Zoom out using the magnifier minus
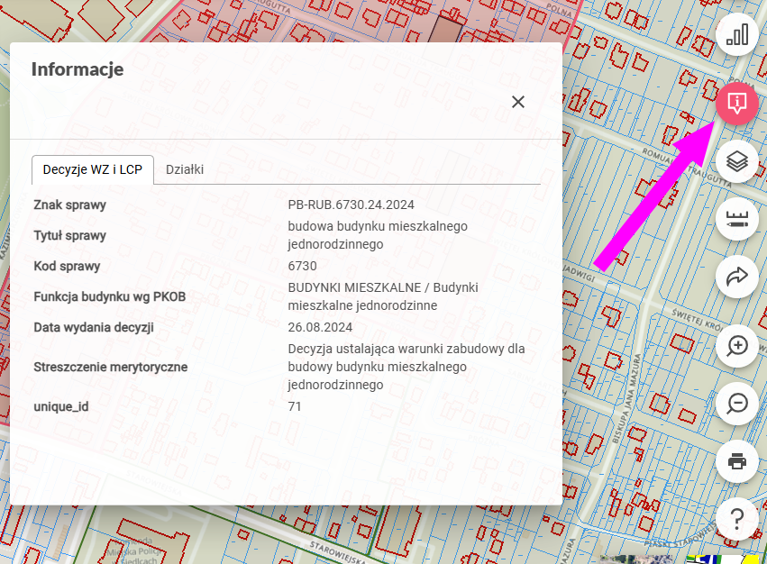Image resolution: width=767 pixels, height=564 pixels. tap(737, 404)
